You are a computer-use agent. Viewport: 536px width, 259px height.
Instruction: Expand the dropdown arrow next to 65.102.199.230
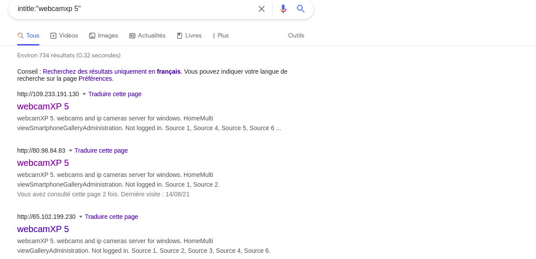tap(81, 217)
